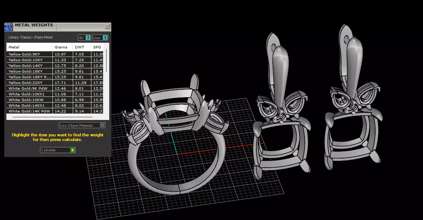Click the 9.14 DWT value
Screen dimensions: 423x220
click(x=79, y=111)
